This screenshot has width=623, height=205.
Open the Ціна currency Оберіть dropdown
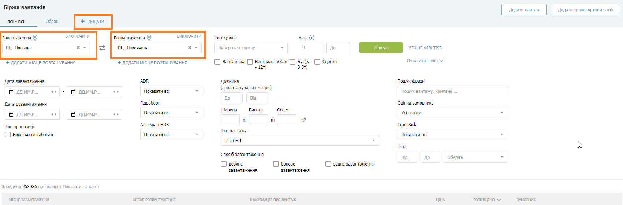[x=475, y=157]
